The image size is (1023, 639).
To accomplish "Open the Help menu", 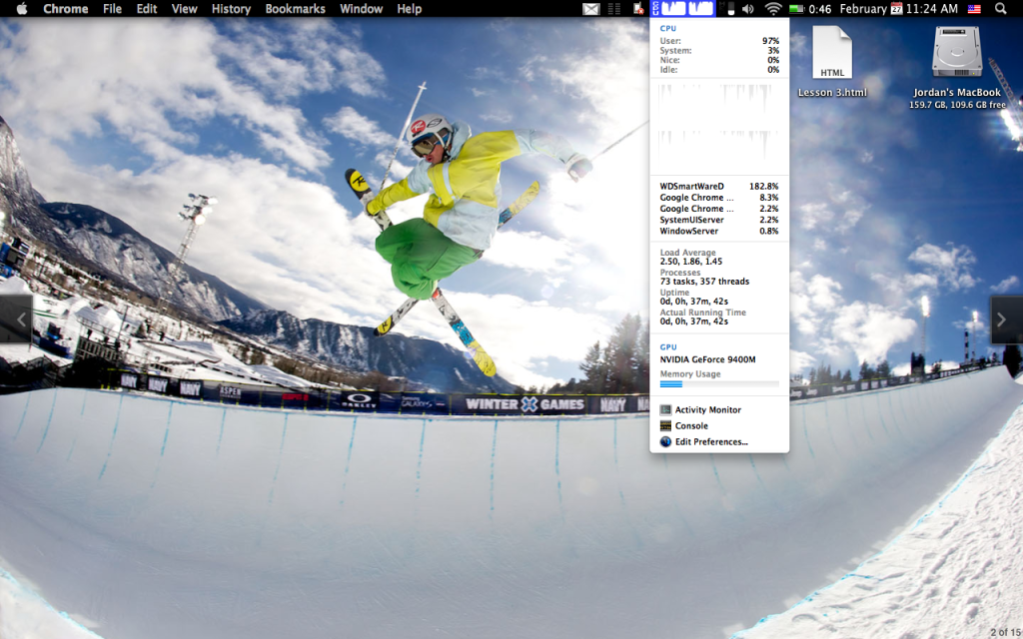I will pos(409,8).
